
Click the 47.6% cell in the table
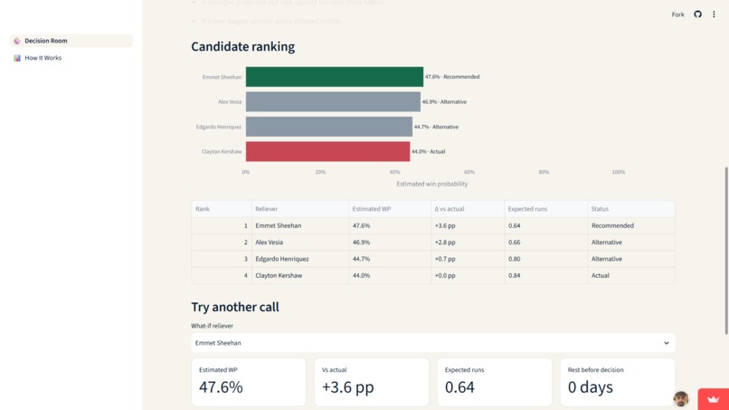click(x=390, y=225)
